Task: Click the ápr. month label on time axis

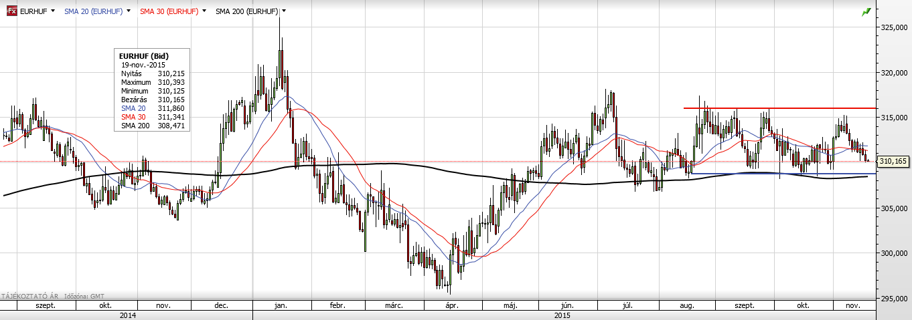Action: pyautogui.click(x=452, y=305)
